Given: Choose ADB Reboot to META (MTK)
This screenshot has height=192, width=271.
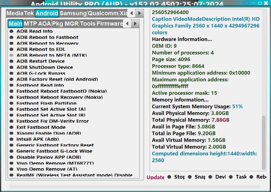Looking at the screenshot, I should tap(48, 55).
